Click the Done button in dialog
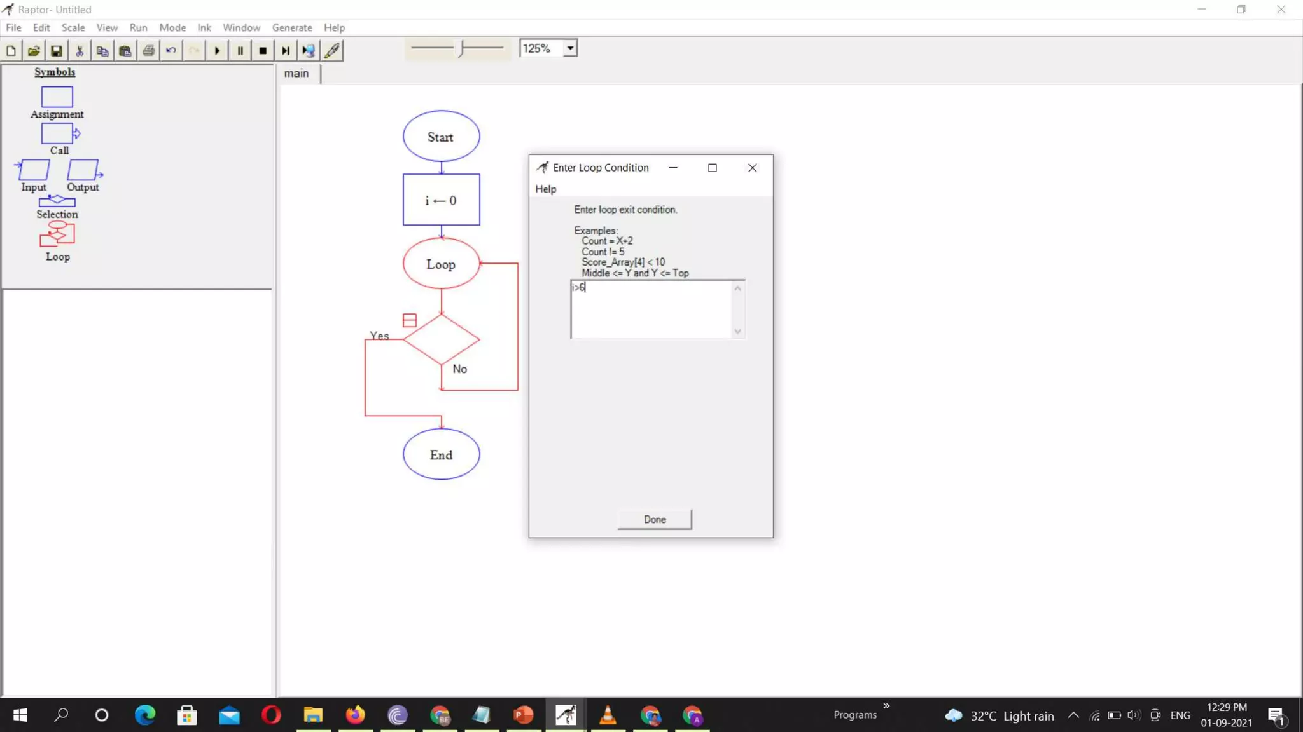 [654, 519]
